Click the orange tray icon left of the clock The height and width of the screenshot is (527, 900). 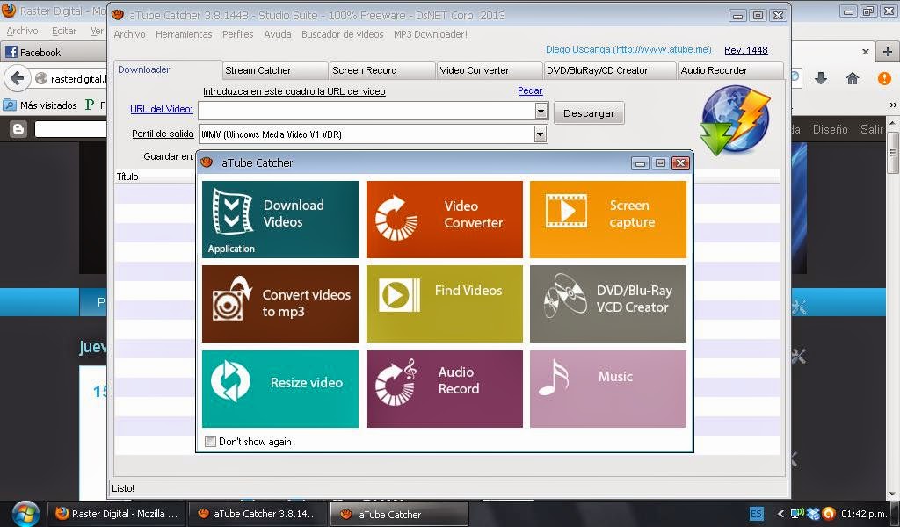pos(828,514)
